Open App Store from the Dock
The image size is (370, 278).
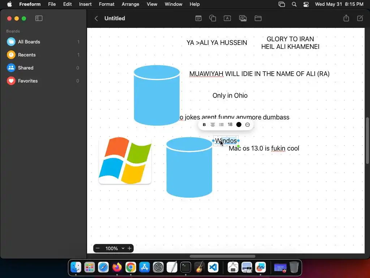(x=145, y=268)
